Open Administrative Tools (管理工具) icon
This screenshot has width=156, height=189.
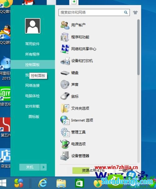pos(65,132)
